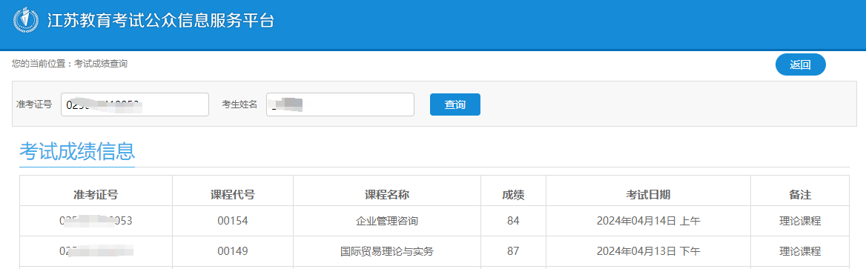Click the 查询 search button
This screenshot has width=866, height=269.
tap(455, 104)
